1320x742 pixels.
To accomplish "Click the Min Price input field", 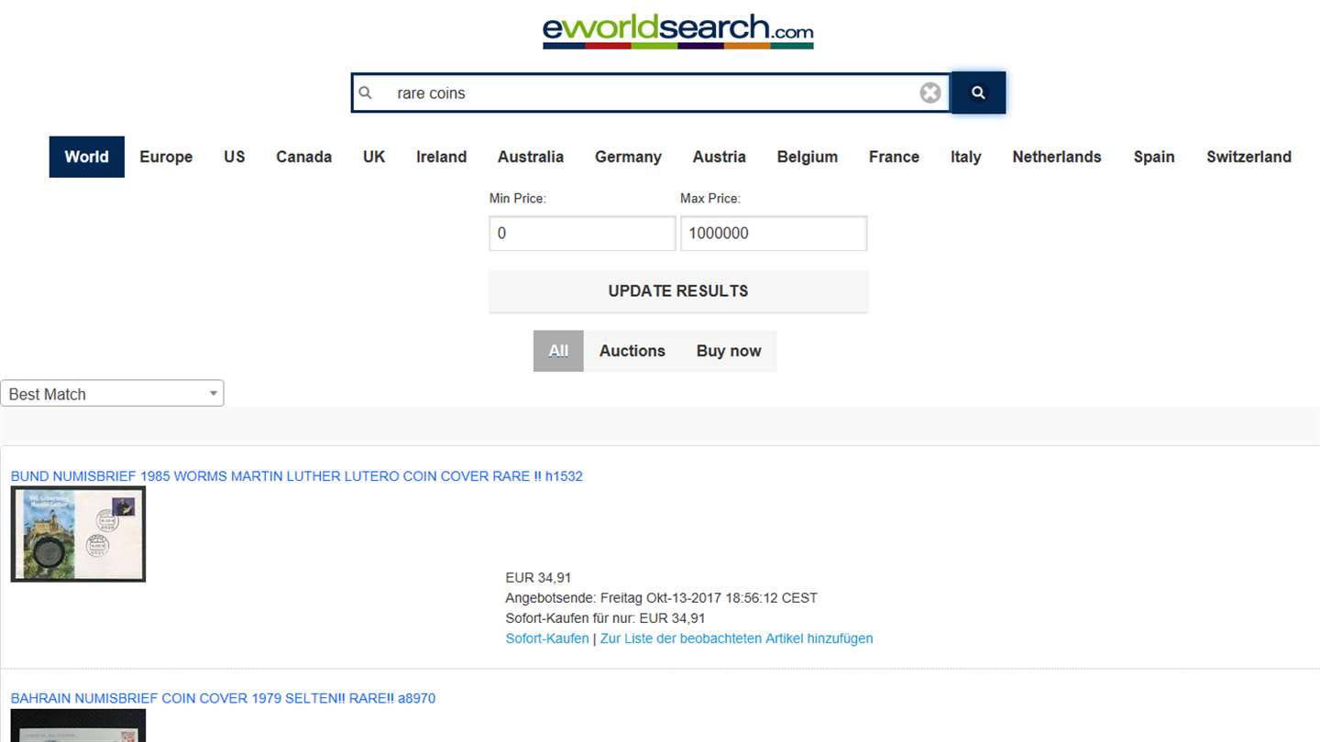I will (582, 234).
